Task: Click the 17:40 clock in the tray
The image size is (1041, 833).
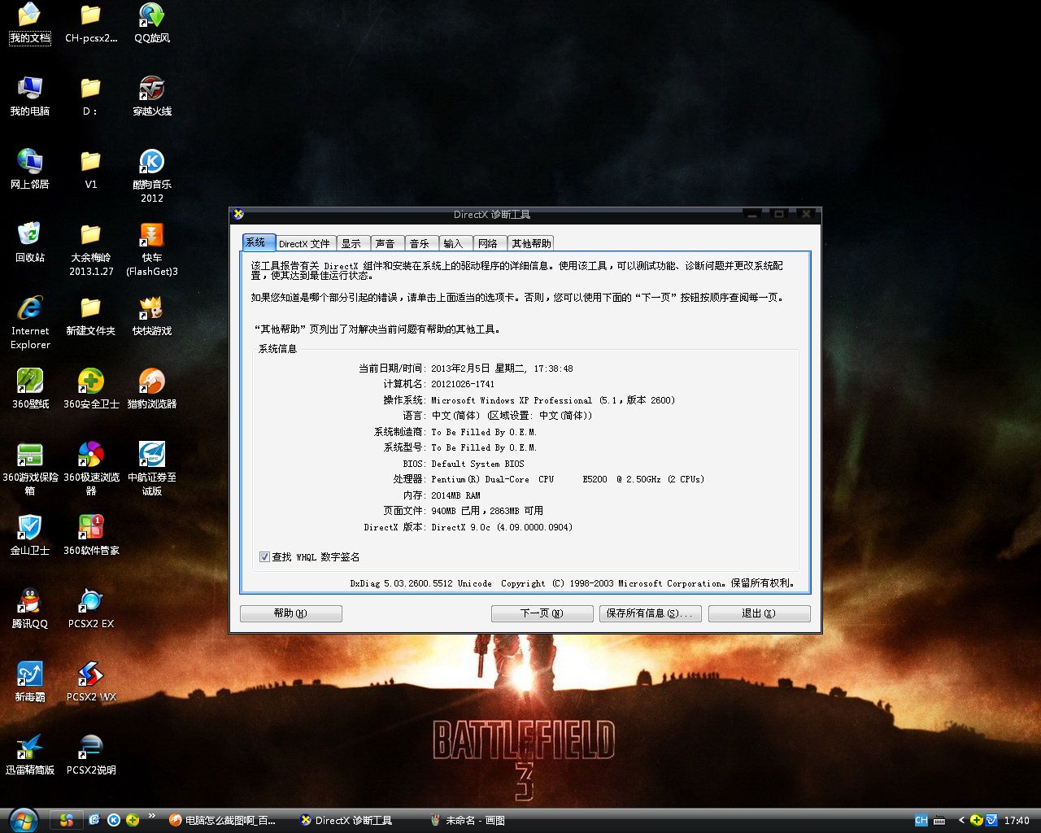Action: point(1017,820)
